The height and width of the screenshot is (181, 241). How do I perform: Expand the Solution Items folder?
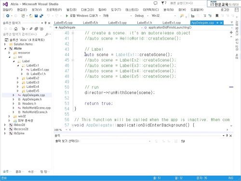click(x=5, y=44)
